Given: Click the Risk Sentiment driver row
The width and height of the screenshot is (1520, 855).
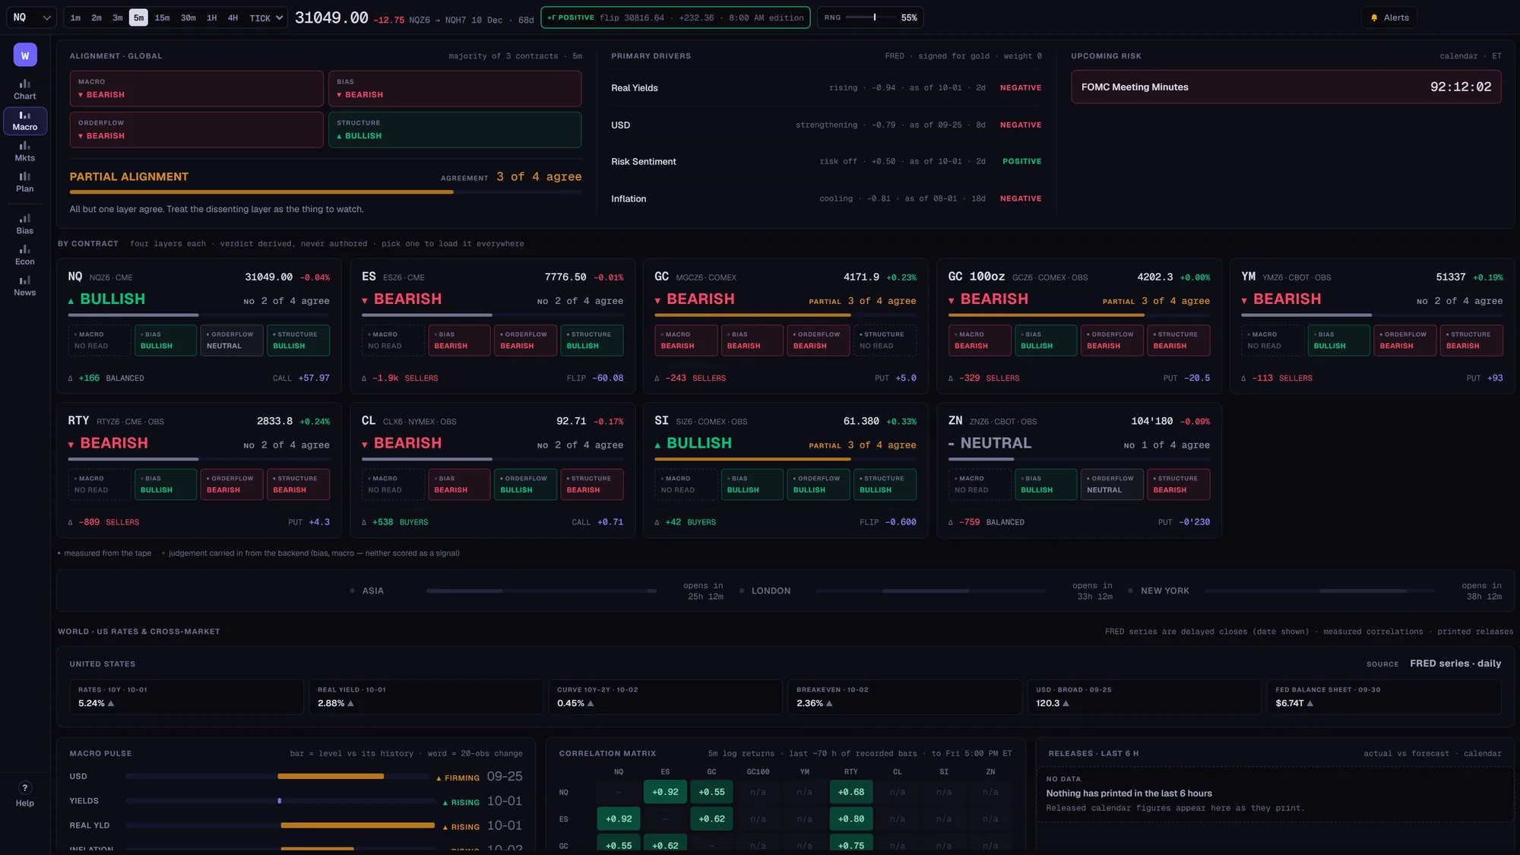Looking at the screenshot, I should pos(826,162).
